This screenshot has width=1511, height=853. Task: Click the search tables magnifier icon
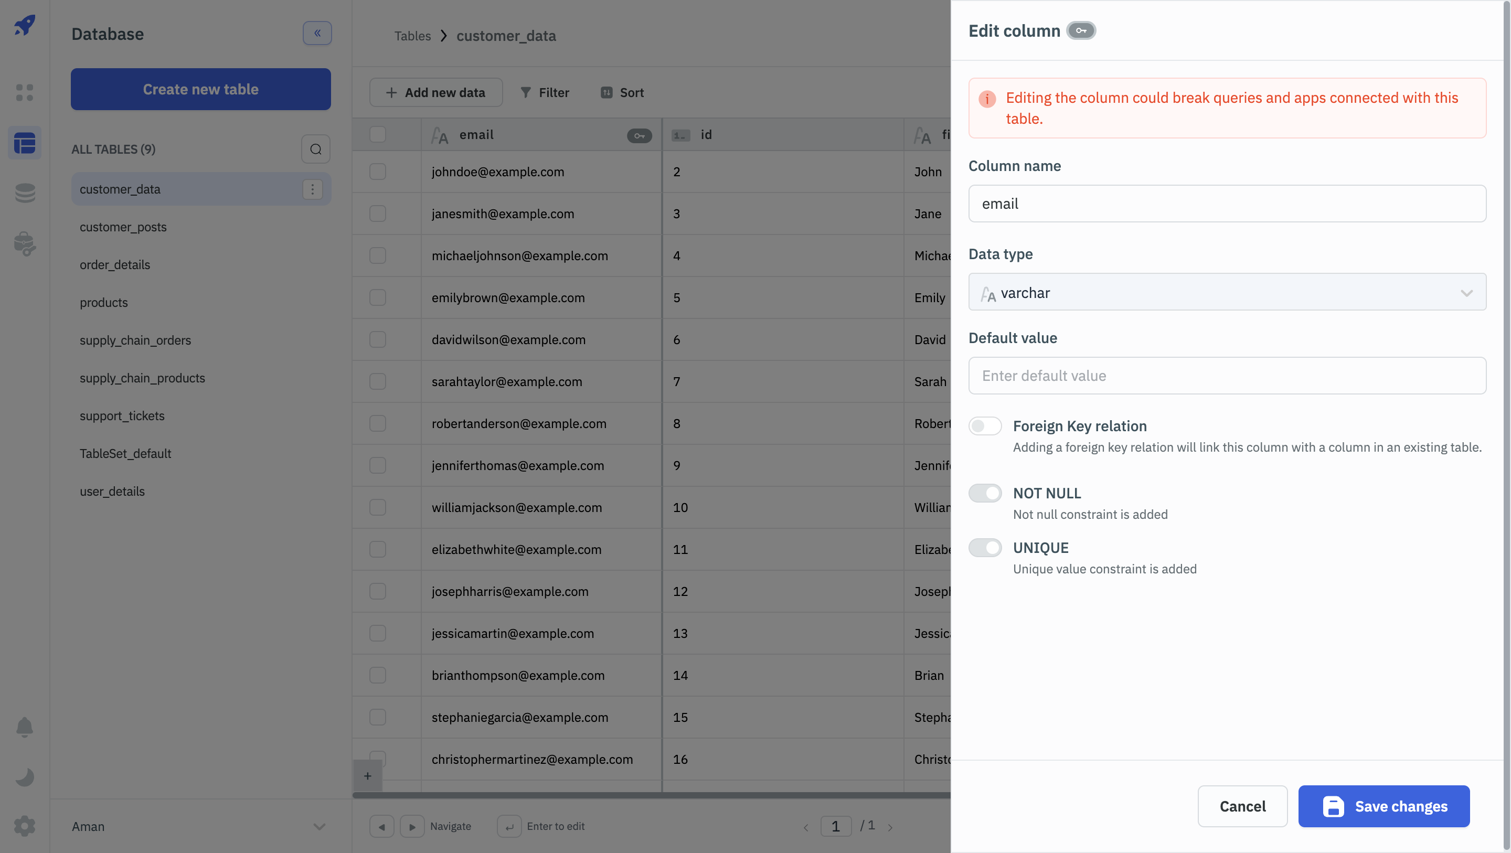[315, 149]
